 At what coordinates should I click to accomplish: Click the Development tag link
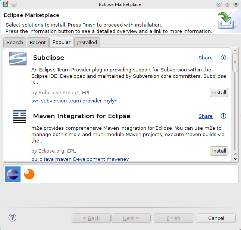click(89, 159)
